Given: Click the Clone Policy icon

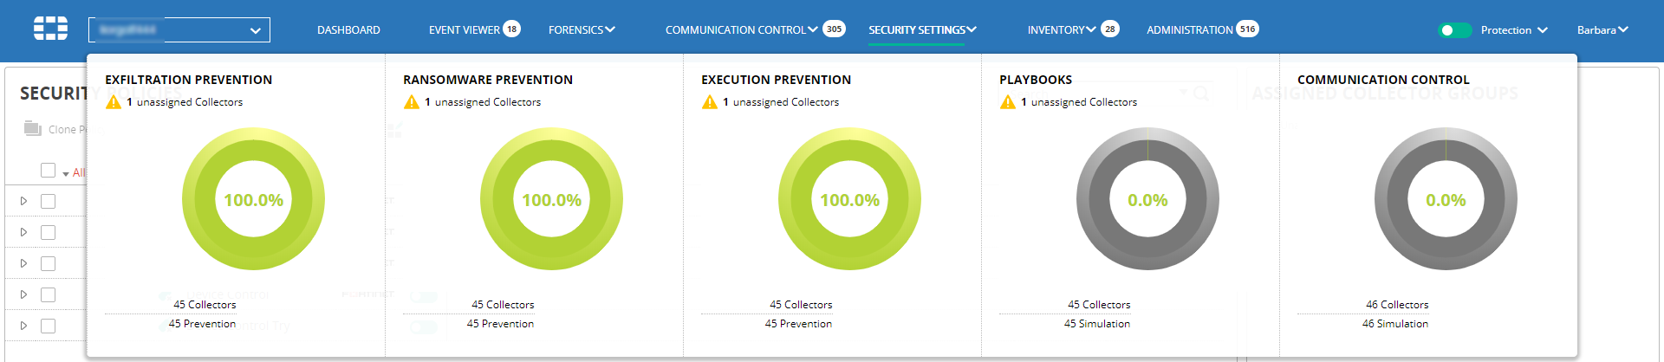Looking at the screenshot, I should (x=33, y=129).
